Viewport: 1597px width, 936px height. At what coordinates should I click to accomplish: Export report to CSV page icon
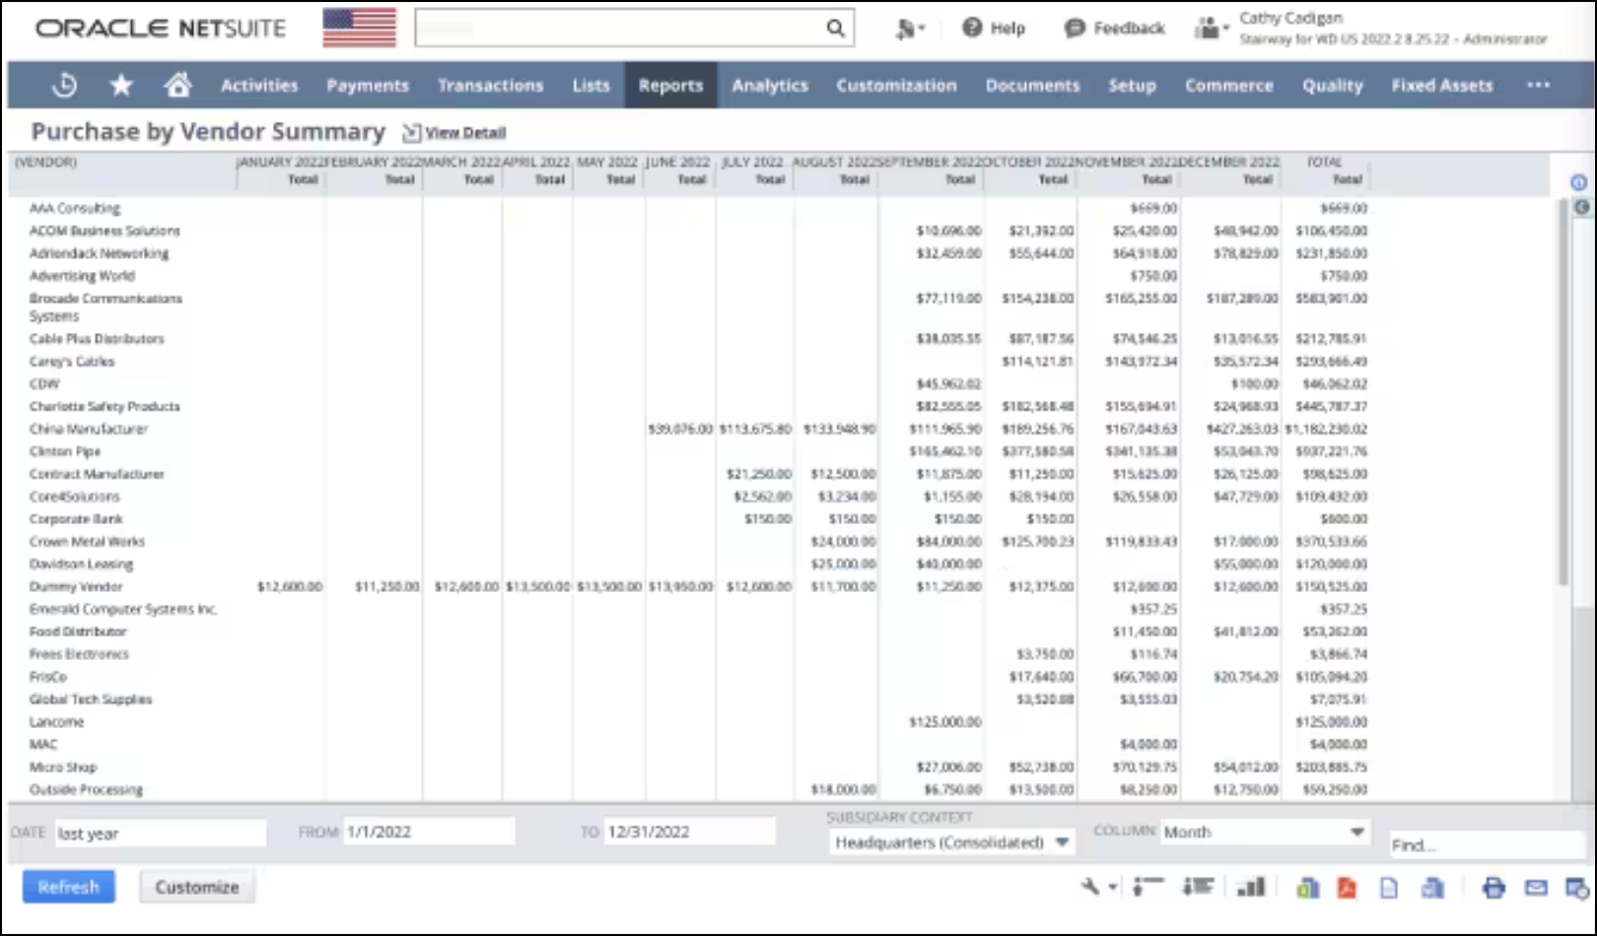[x=1389, y=888]
